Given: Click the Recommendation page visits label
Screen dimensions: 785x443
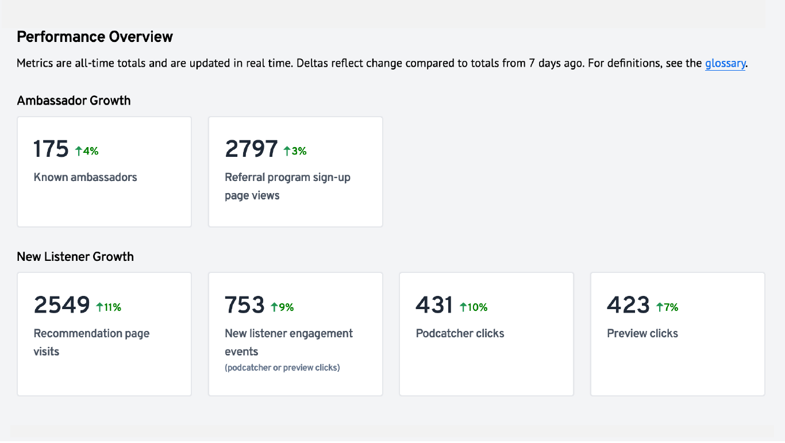Looking at the screenshot, I should pos(91,342).
